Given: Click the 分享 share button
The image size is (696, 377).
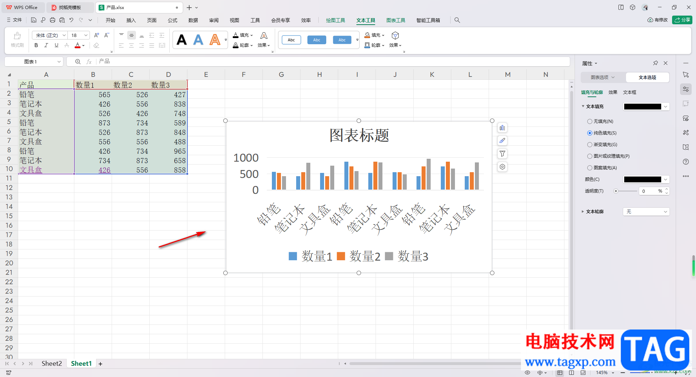Looking at the screenshot, I should 682,20.
